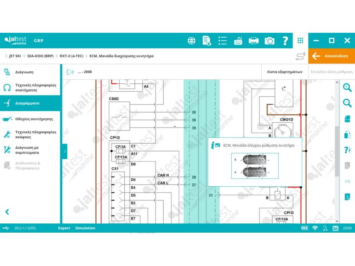
Task: Click the Αποσύνδεση disconnect button
Action: click(332, 56)
